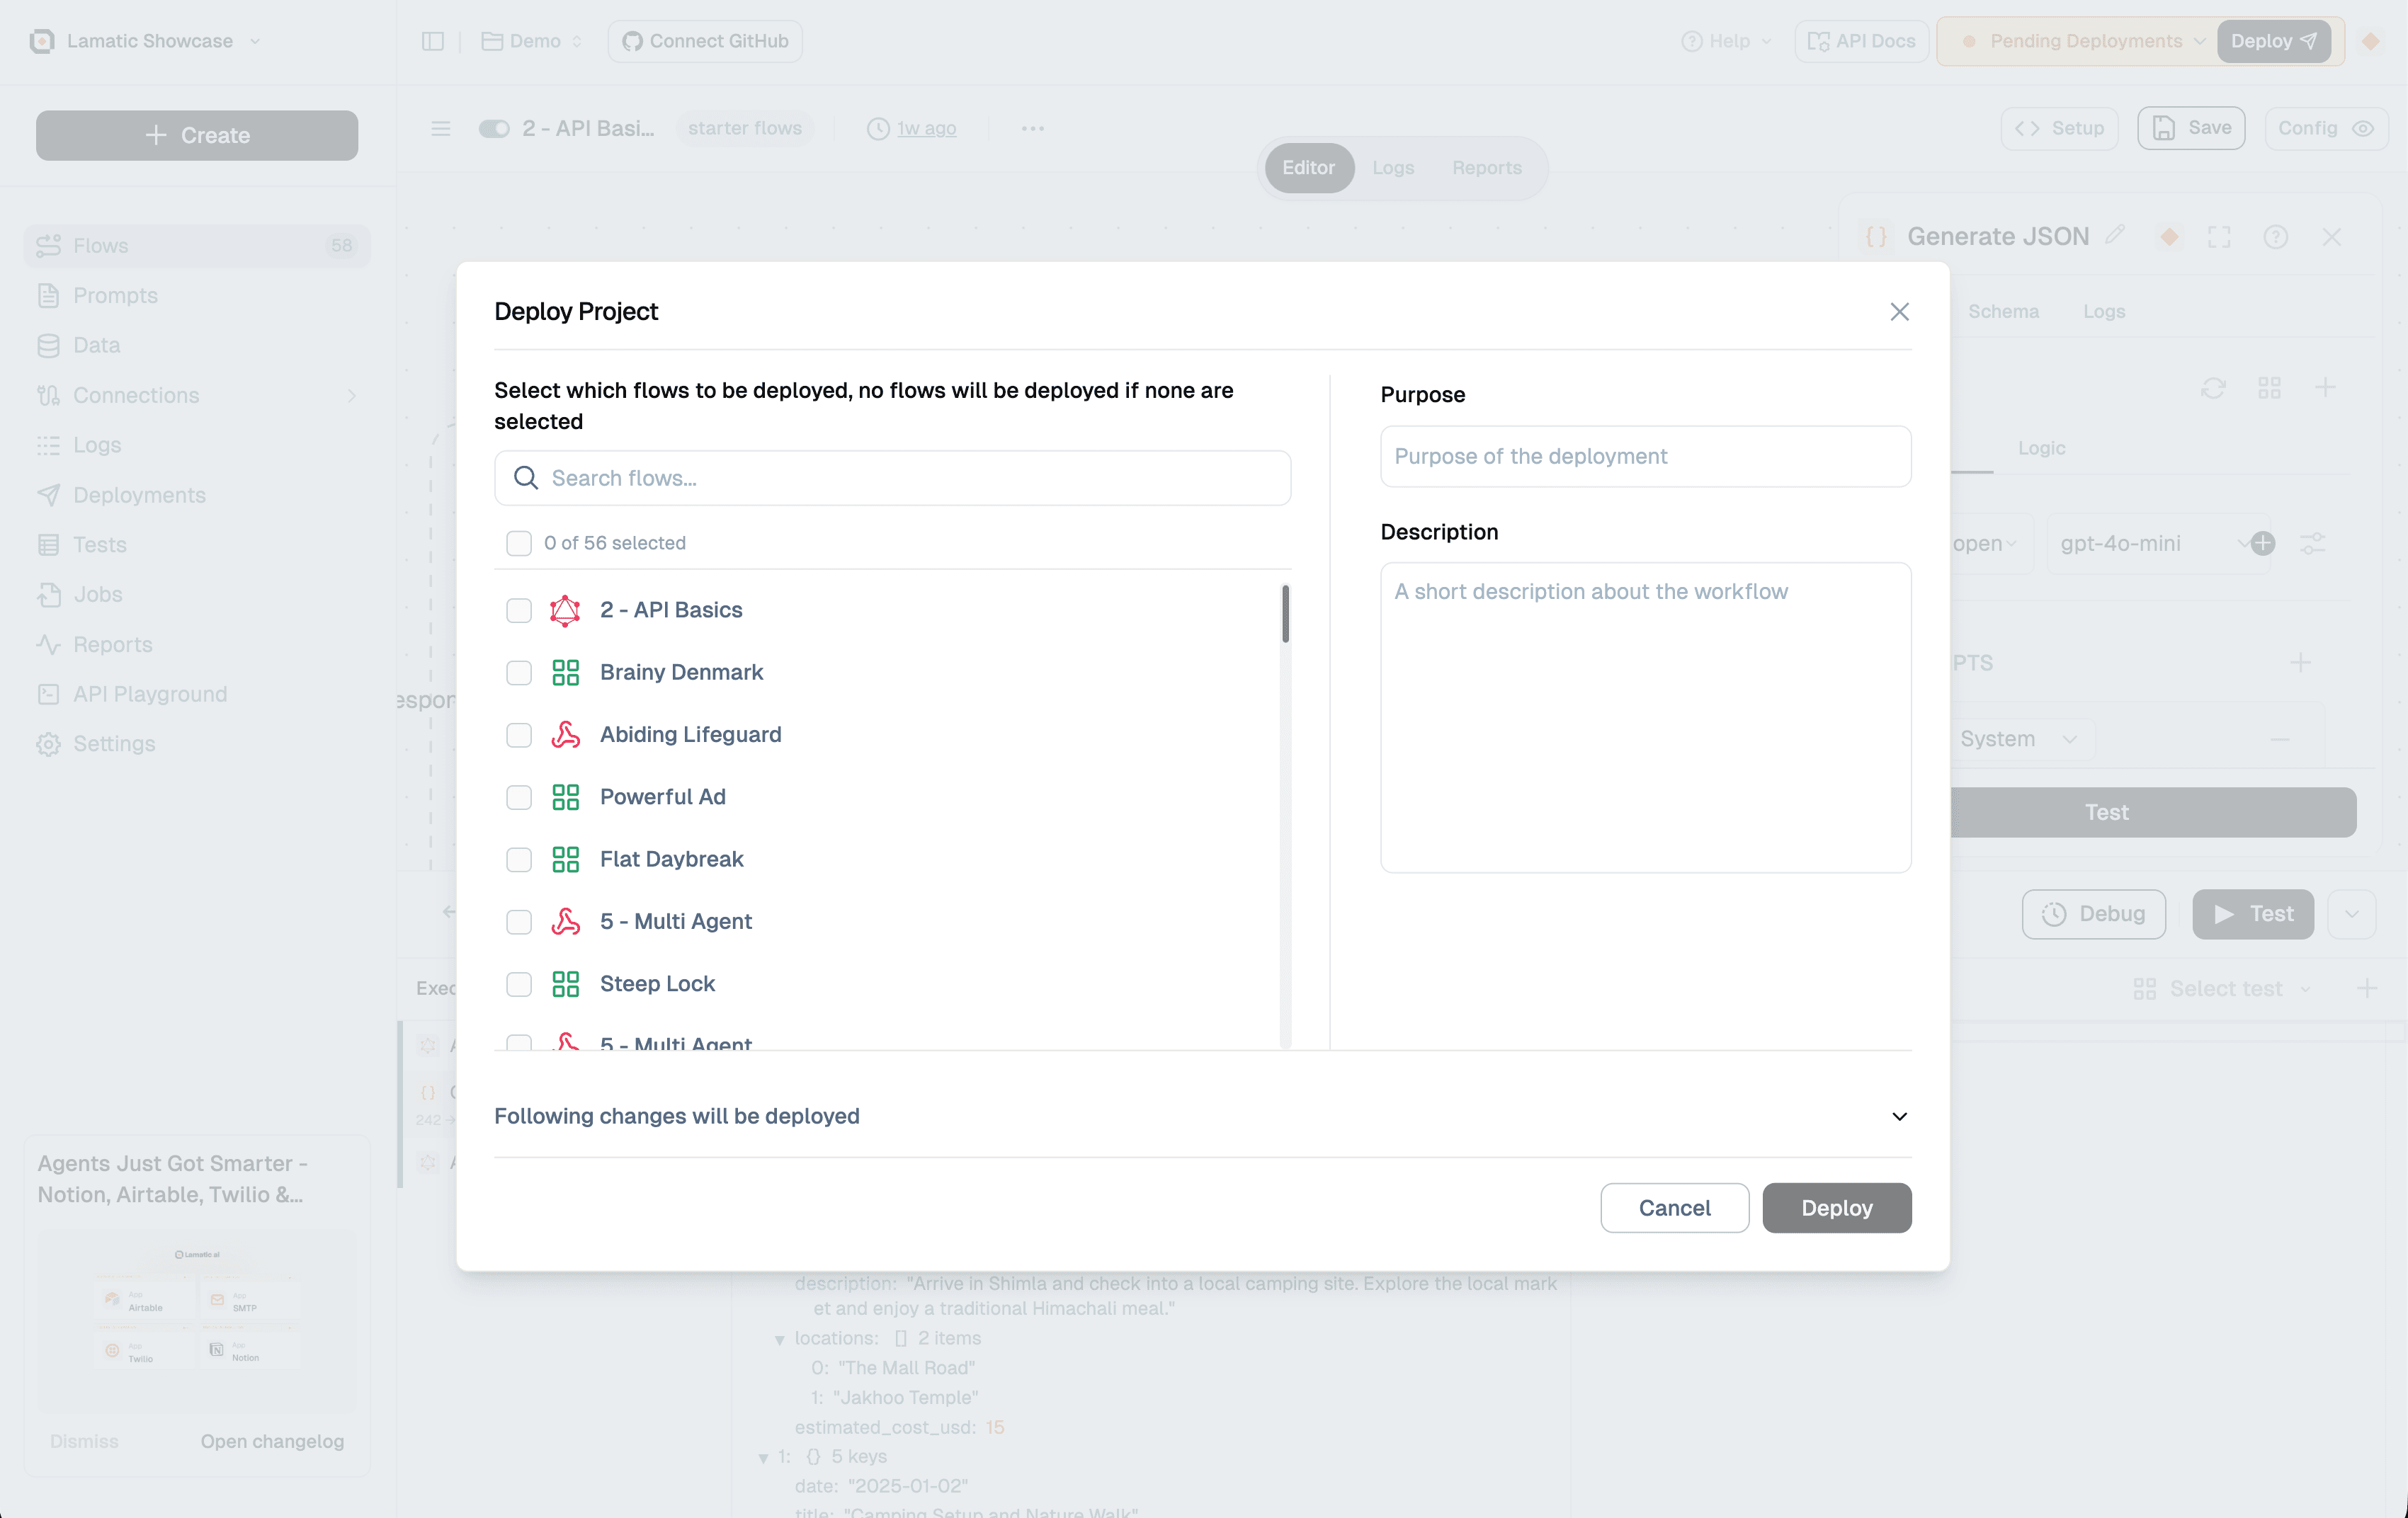Enable the Flat Daybreak flow checkbox
Viewport: 2408px width, 1518px height.
click(518, 859)
